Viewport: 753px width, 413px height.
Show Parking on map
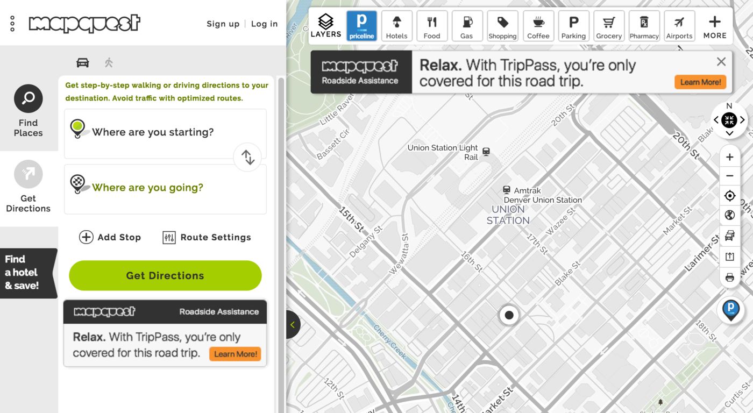(x=573, y=26)
